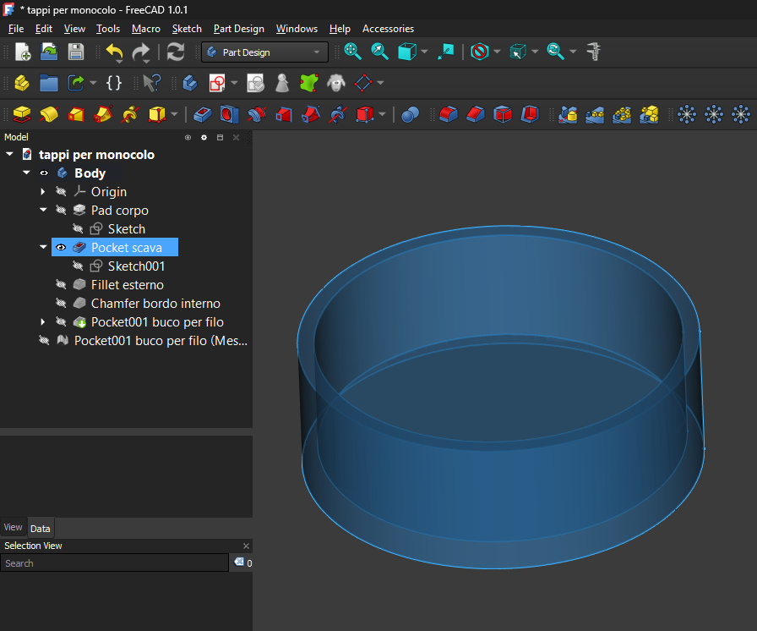Click the What's This help cursor icon
757x631 pixels.
click(151, 83)
